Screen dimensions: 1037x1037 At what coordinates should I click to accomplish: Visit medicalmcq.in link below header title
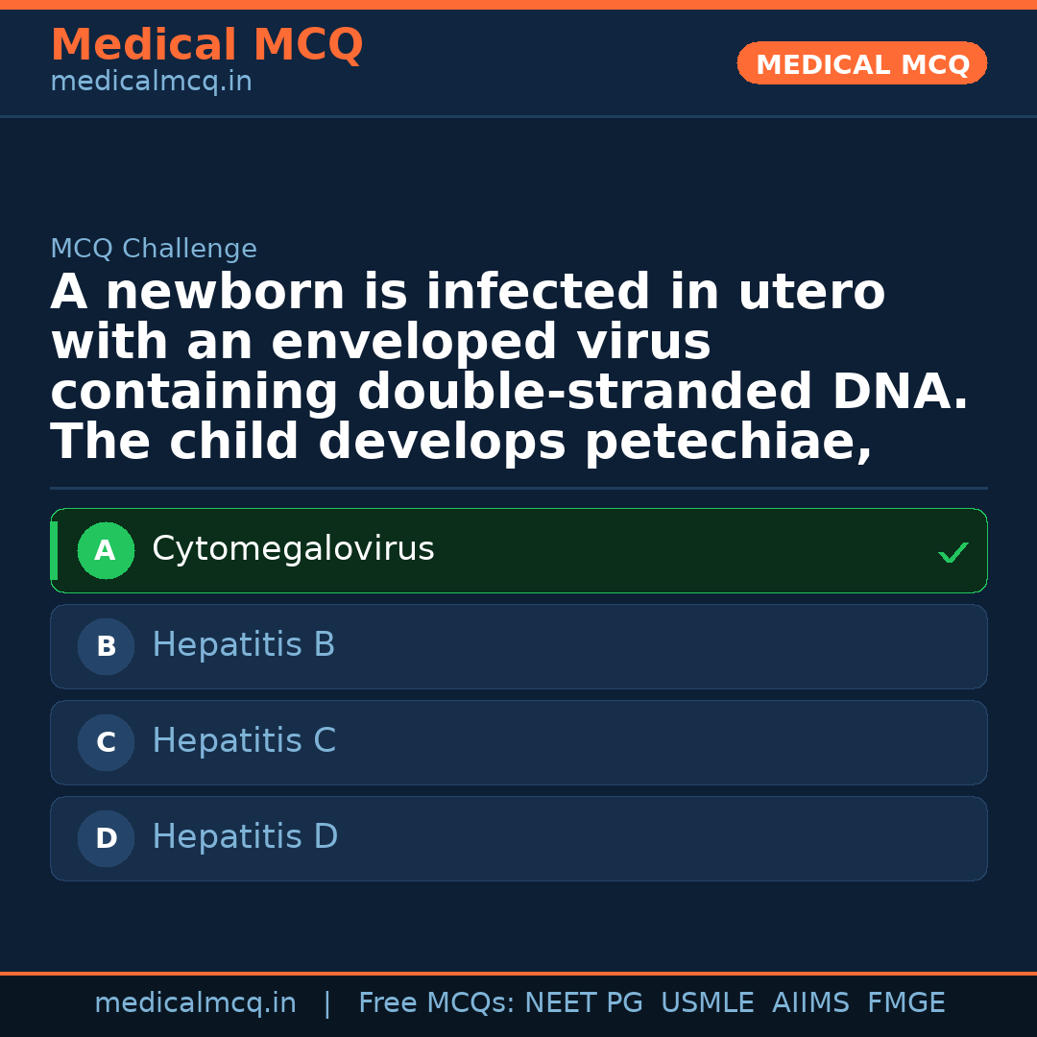click(151, 82)
